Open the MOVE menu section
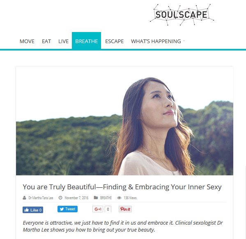The width and height of the screenshot is (246, 239). [27, 41]
